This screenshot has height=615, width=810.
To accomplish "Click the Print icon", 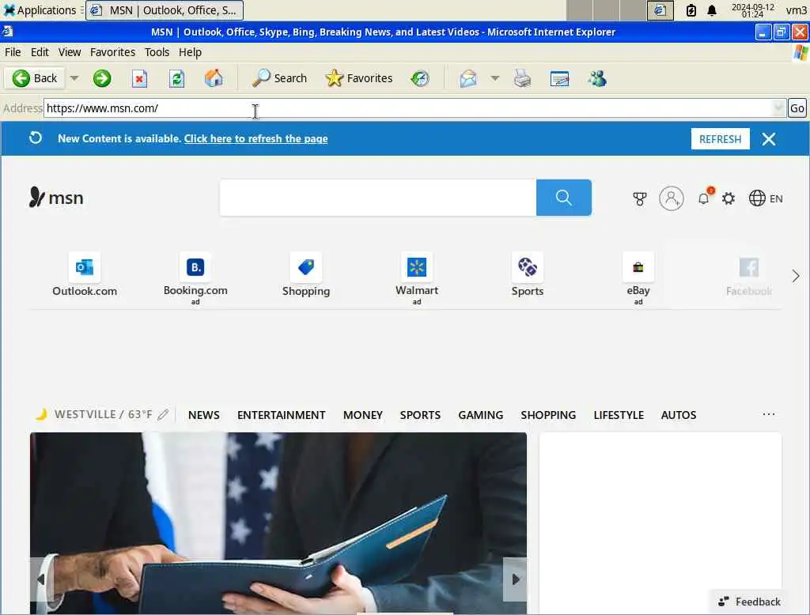I will click(x=522, y=78).
